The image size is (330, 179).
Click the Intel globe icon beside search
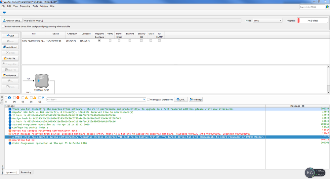(327, 7)
